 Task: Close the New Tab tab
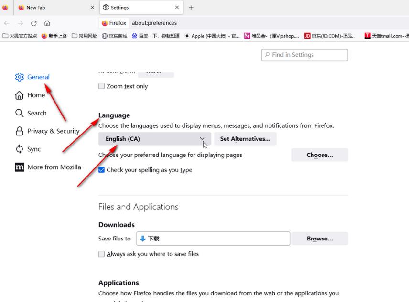(92, 8)
